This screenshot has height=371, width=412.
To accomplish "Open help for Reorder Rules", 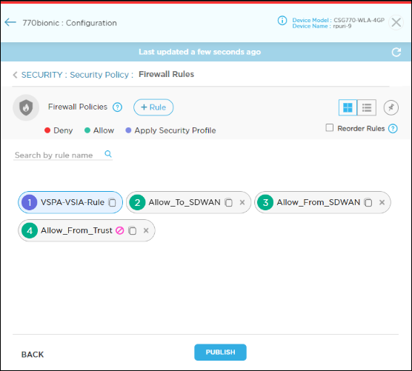I will coord(393,129).
